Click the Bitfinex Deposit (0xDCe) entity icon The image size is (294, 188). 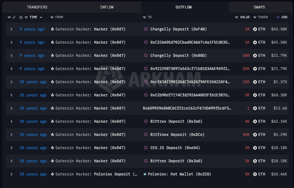[x=146, y=135]
